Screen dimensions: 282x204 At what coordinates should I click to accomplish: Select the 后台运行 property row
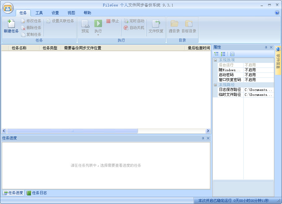tap(246, 65)
